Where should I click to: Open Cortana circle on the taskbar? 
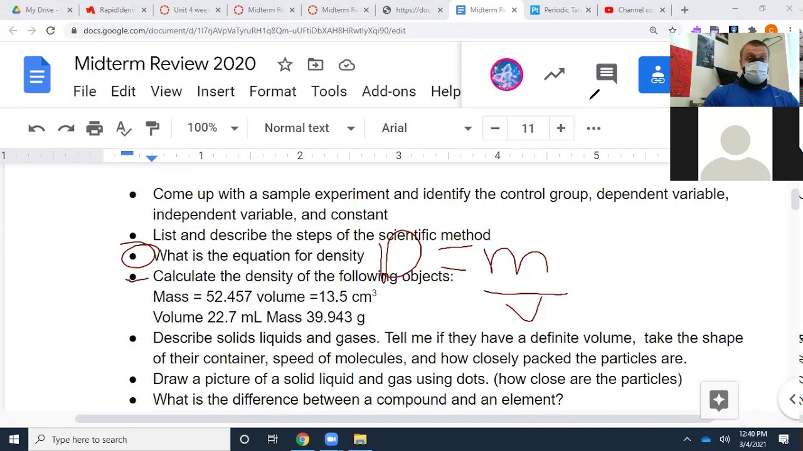click(245, 439)
